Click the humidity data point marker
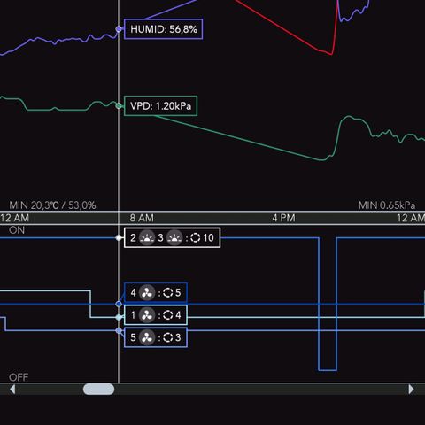Screen dimensions: 425x425 pyautogui.click(x=119, y=29)
